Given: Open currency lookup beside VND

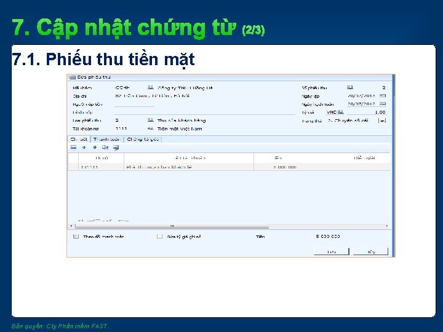Looking at the screenshot, I should click(x=341, y=112).
